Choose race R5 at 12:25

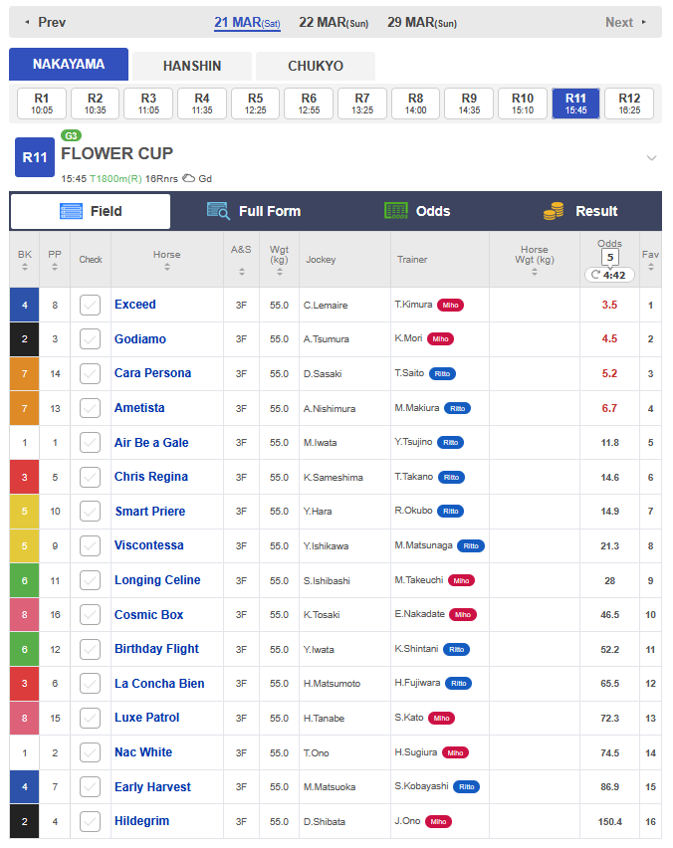point(255,104)
